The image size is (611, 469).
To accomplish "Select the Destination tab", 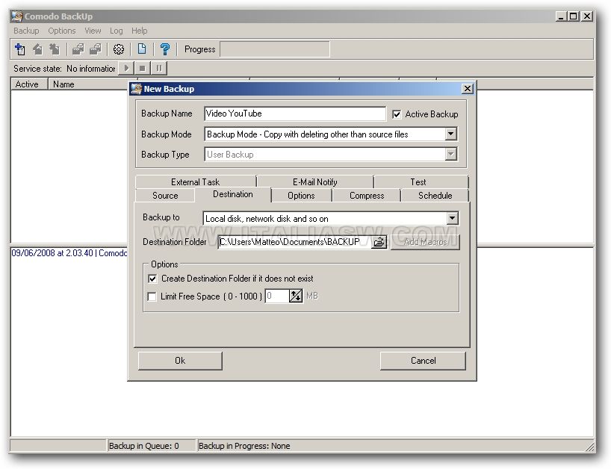I will pyautogui.click(x=233, y=194).
